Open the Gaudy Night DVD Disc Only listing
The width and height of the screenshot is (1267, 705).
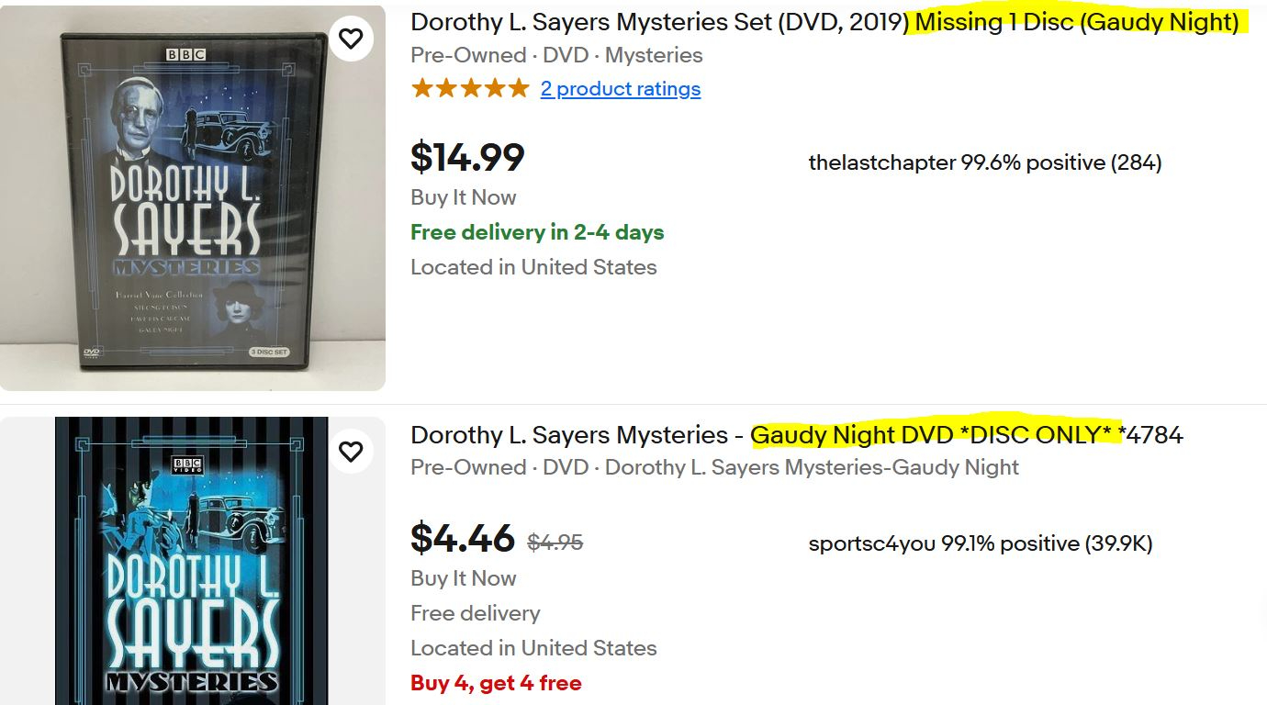point(796,435)
